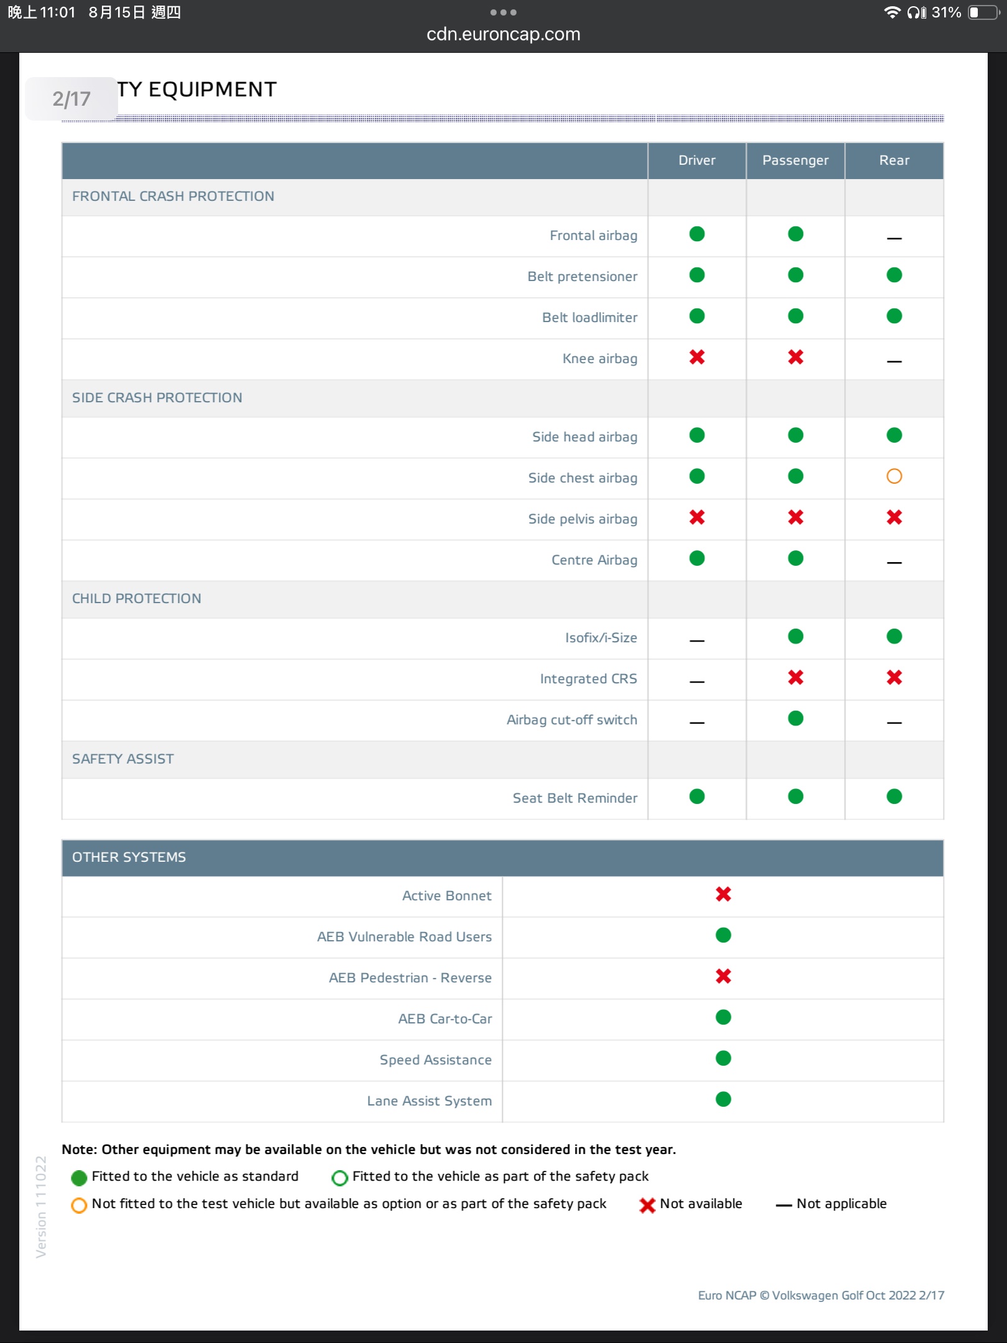Click the Isofix/i-Size rear green dot
Image resolution: width=1007 pixels, height=1343 pixels.
click(x=894, y=636)
